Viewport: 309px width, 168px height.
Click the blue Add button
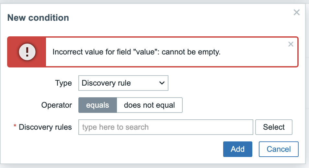[238, 149]
